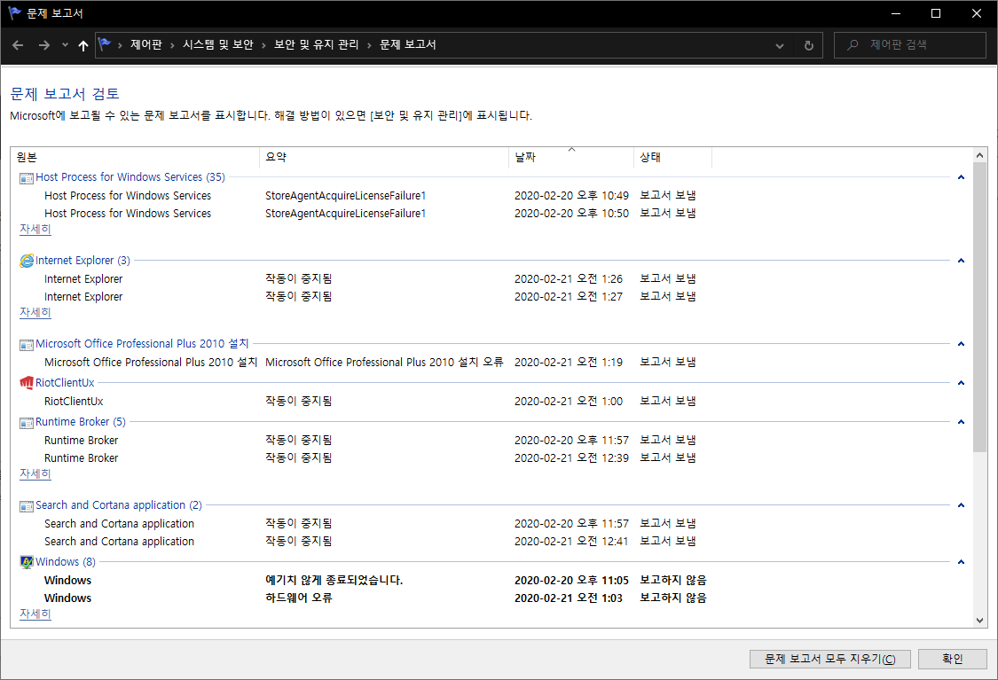Image resolution: width=998 pixels, height=680 pixels.
Task: Click Runtime Broker (5) group title
Action: [x=81, y=422]
